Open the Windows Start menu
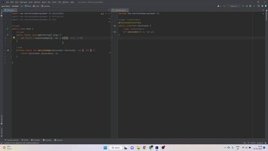The height and width of the screenshot is (151, 268). (105, 148)
